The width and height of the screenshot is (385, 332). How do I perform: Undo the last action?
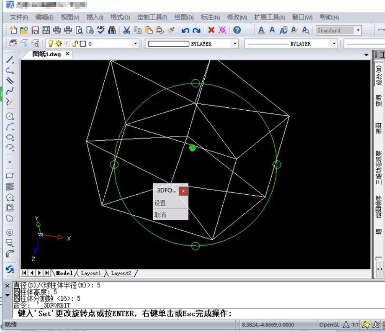coord(185,30)
